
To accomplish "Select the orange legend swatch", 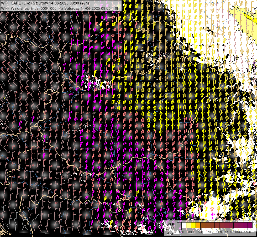I will (x=198, y=225).
